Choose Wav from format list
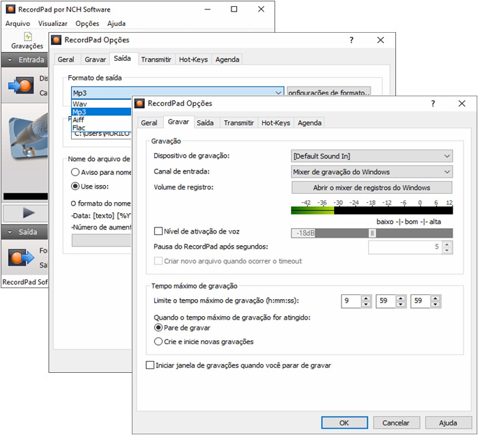This screenshot has width=478, height=435. 101,104
